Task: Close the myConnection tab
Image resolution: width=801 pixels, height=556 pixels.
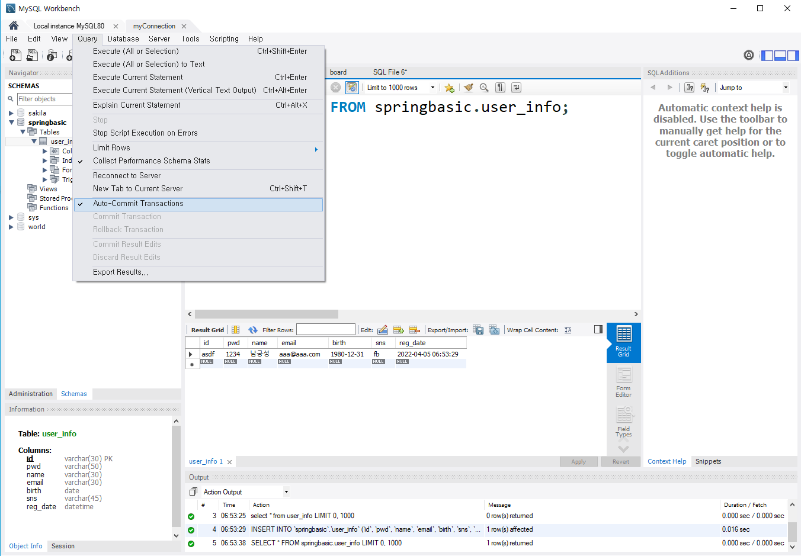Action: pyautogui.click(x=184, y=26)
